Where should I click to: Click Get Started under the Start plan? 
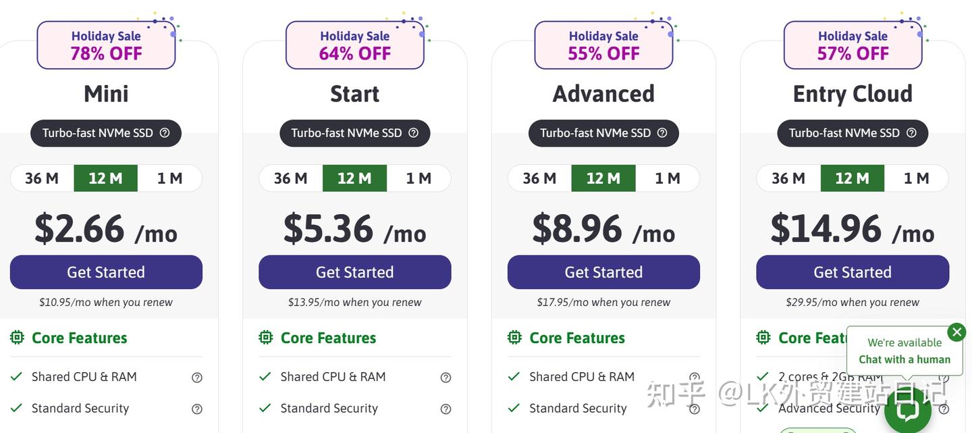(x=355, y=272)
